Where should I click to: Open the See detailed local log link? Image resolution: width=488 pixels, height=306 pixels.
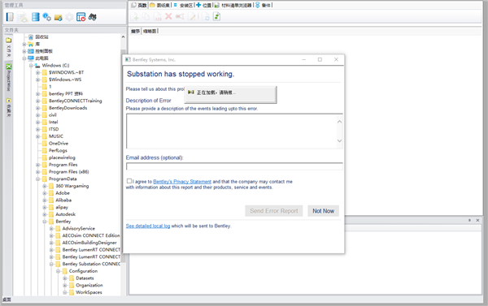point(148,226)
